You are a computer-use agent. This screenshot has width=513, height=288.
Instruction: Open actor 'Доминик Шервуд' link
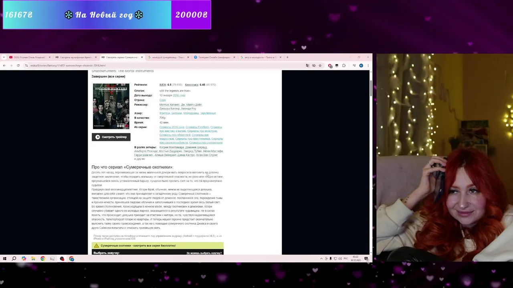(196, 147)
